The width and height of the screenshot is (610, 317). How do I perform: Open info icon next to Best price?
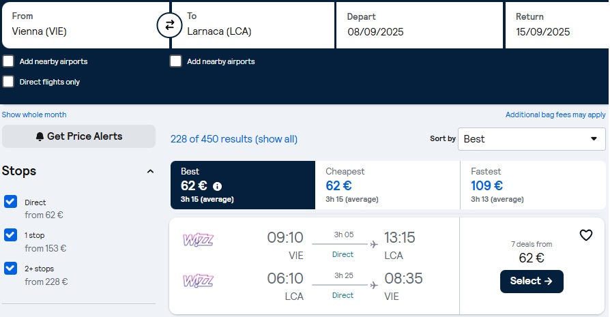pos(218,187)
